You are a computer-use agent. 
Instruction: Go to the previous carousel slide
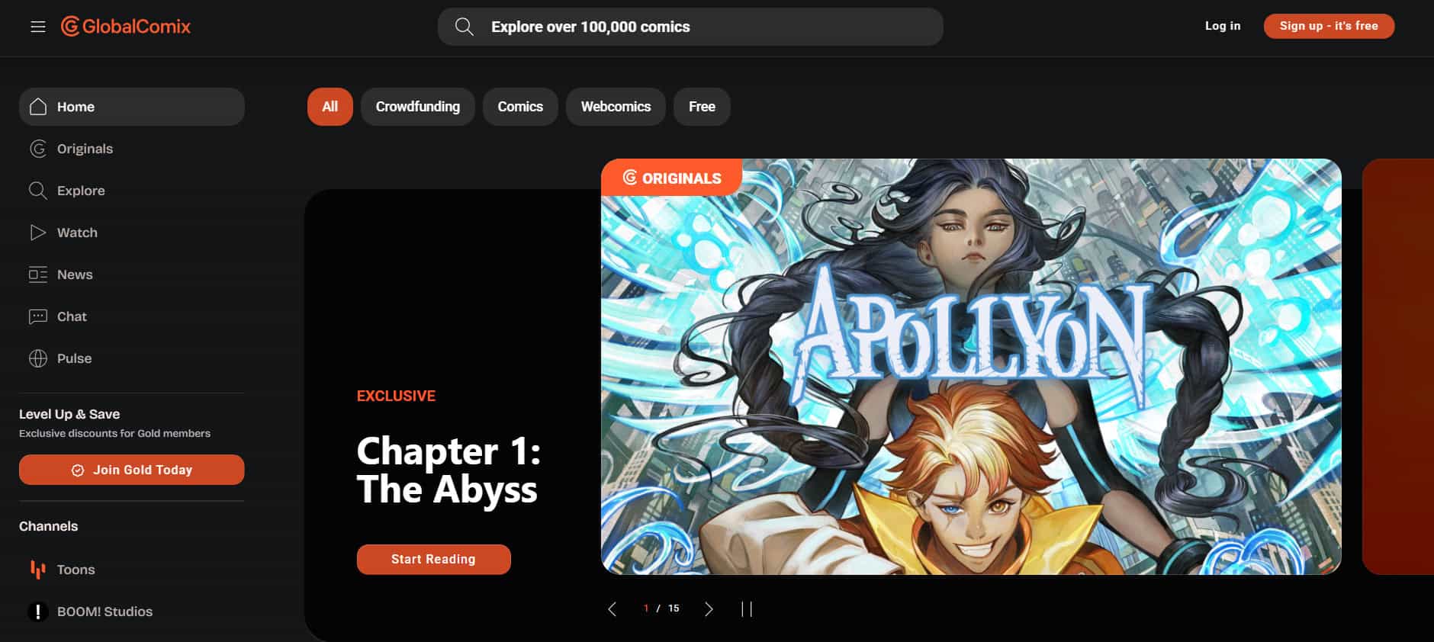612,608
